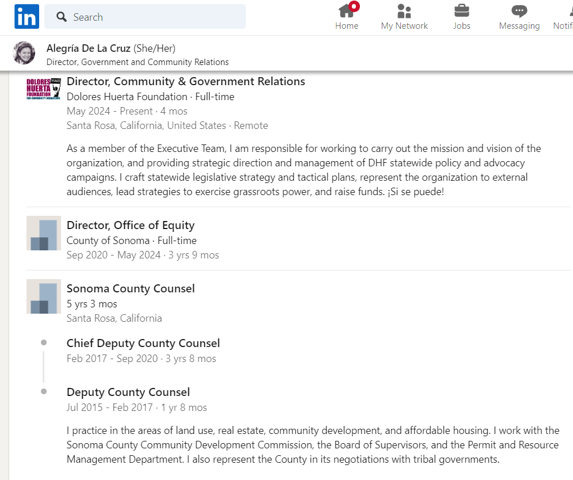Click the Home nav label
Screen dimensions: 573x480
[x=347, y=26]
